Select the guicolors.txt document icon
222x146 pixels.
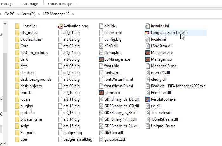(x=101, y=139)
